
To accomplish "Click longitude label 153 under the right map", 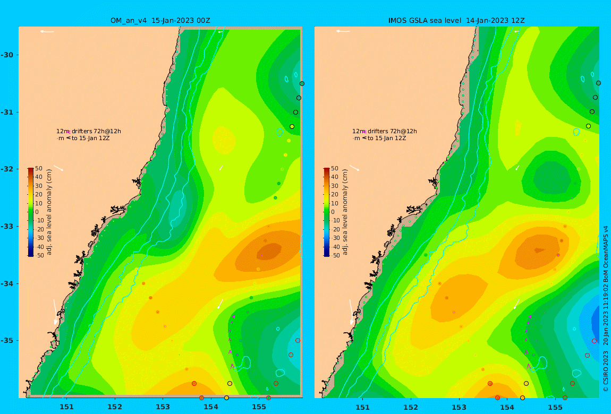I will coord(459,407).
